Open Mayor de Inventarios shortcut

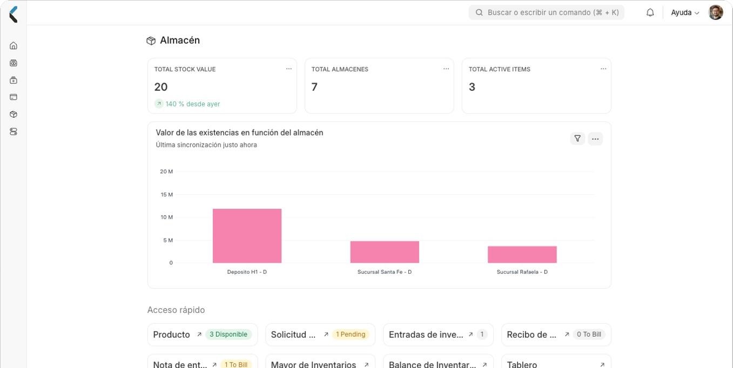[320, 362]
